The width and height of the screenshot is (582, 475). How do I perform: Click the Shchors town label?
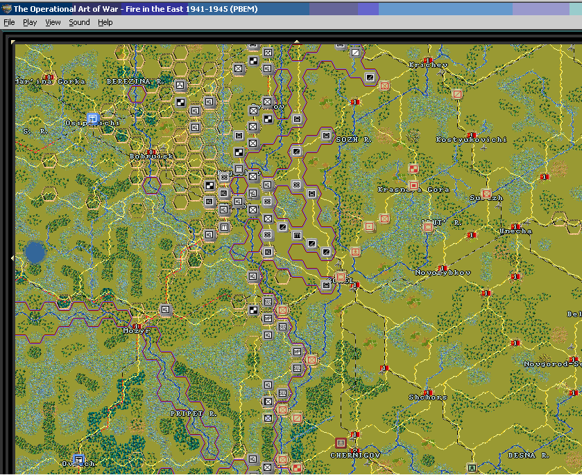pyautogui.click(x=428, y=397)
